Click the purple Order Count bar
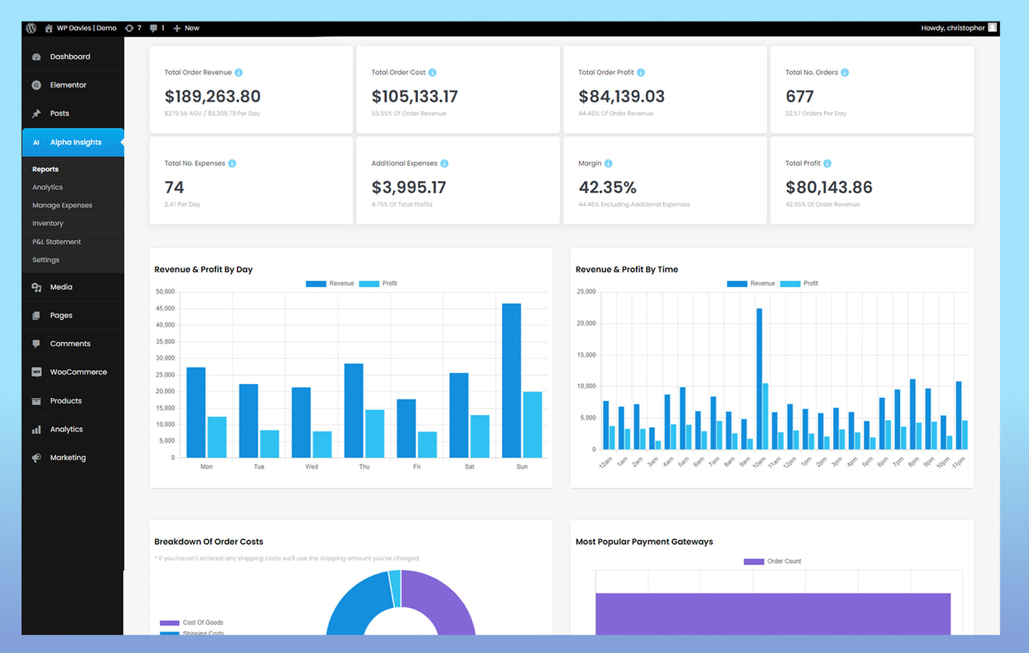The width and height of the screenshot is (1029, 653). [x=773, y=614]
